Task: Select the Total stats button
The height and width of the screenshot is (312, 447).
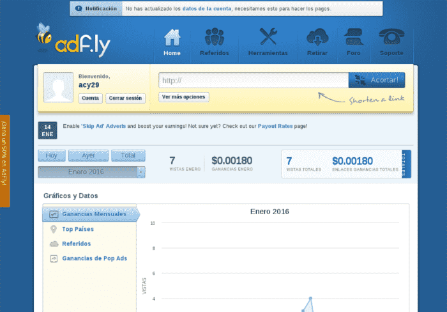Action: [128, 155]
